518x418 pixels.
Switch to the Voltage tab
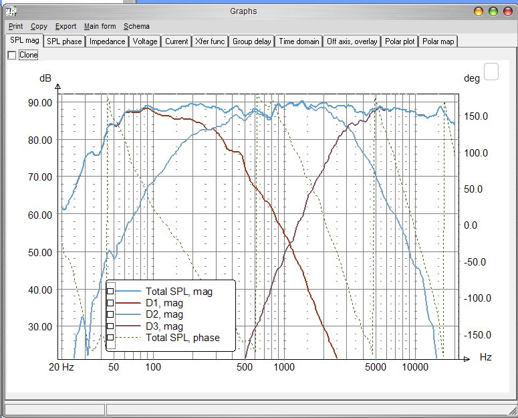tap(144, 41)
